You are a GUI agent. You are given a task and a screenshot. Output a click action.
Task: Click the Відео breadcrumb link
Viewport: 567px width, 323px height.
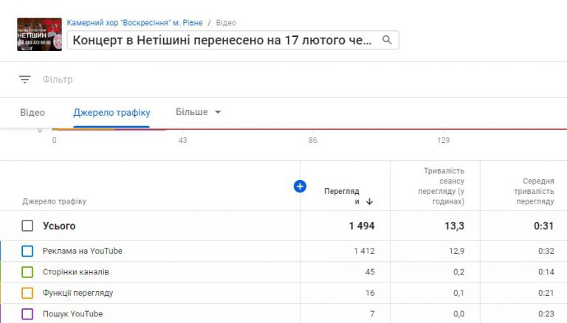[x=226, y=23]
